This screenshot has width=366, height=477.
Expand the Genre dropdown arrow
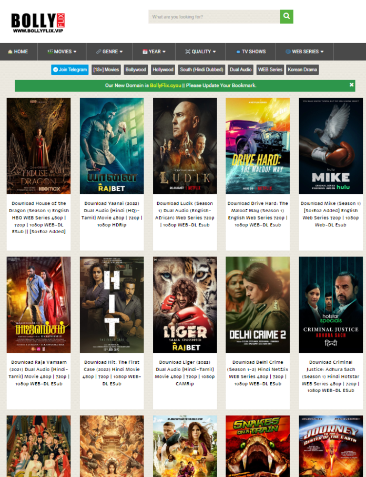(121, 52)
